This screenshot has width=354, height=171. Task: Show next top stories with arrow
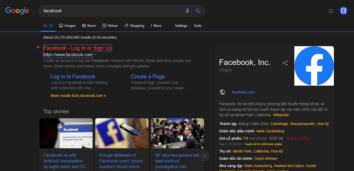tap(205, 156)
